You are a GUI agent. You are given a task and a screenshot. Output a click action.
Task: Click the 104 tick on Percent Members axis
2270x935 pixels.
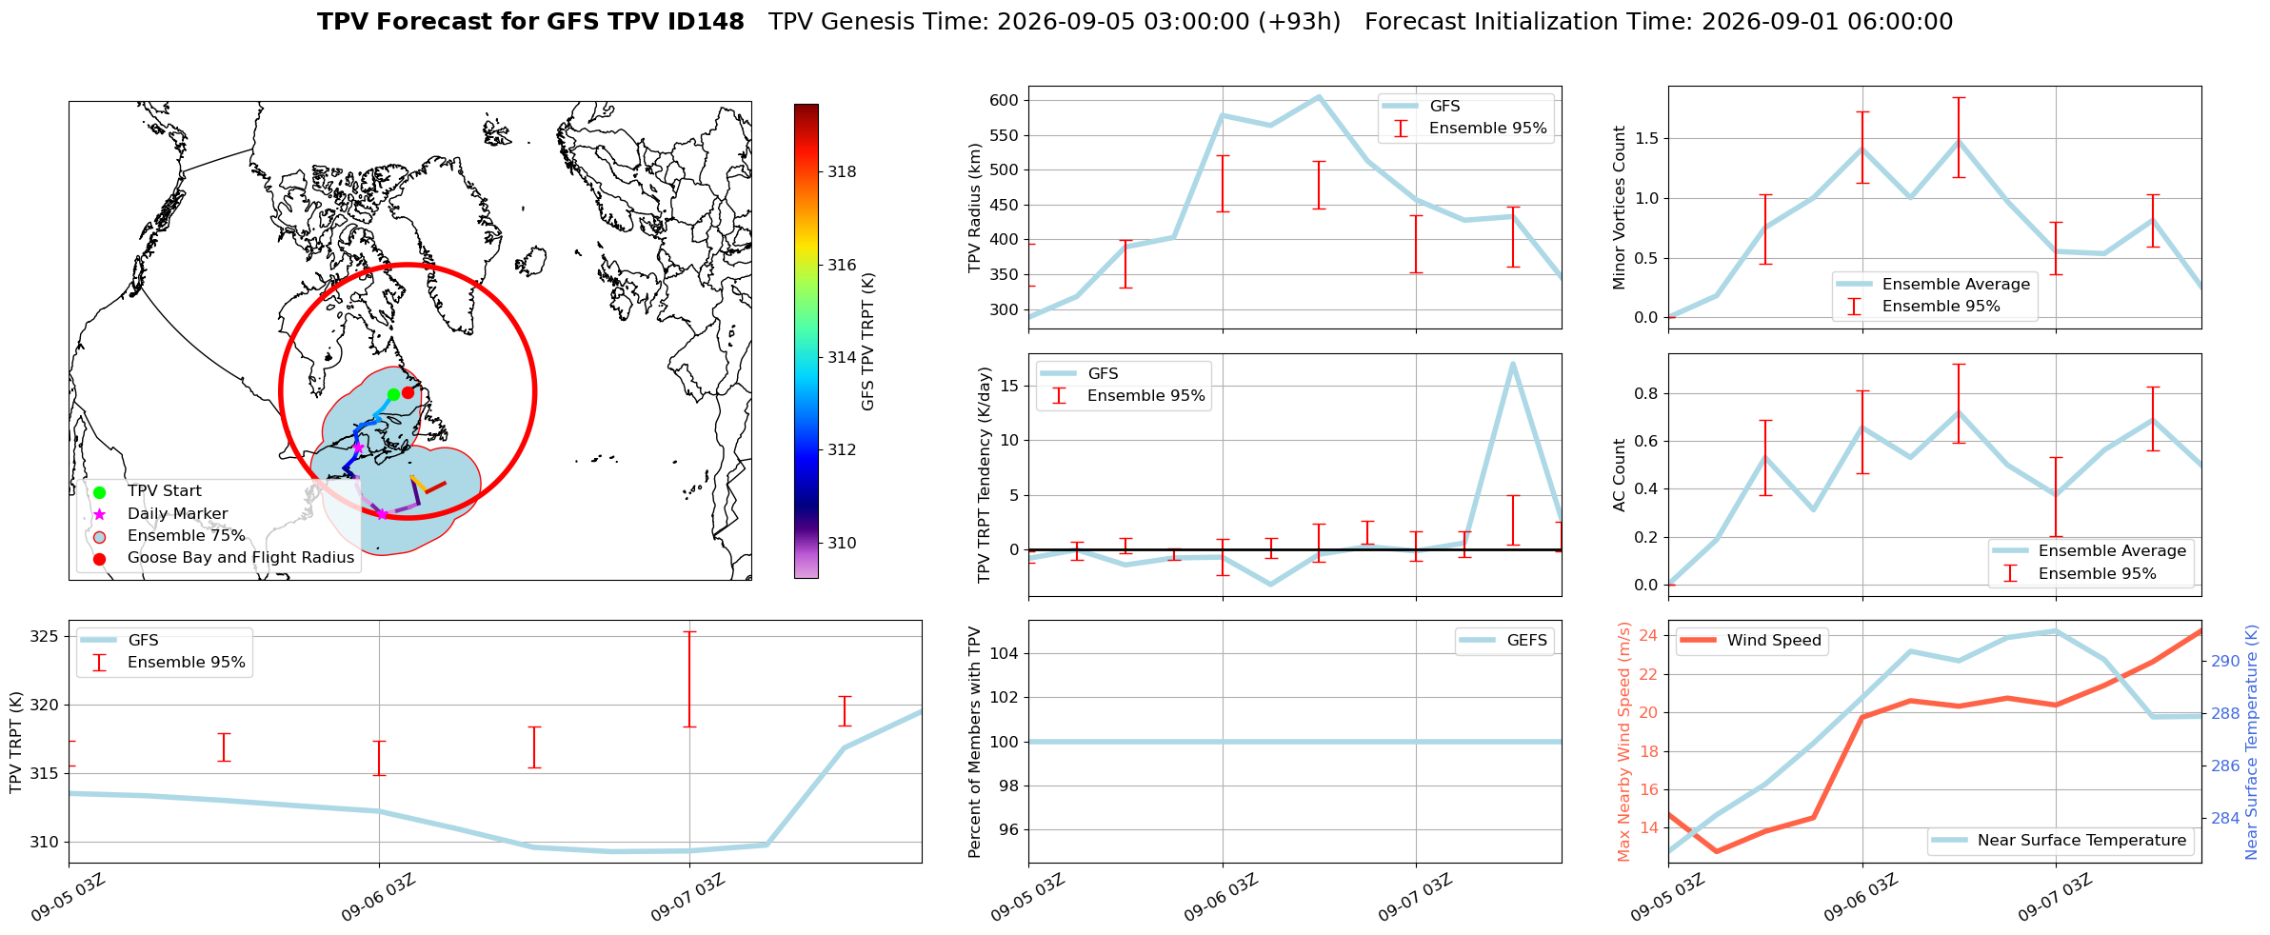[1004, 654]
